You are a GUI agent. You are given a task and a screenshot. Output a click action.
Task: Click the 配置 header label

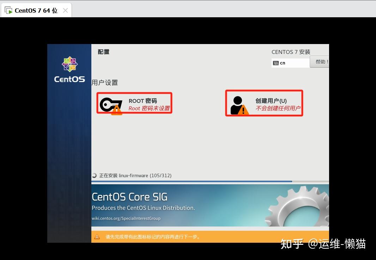103,52
